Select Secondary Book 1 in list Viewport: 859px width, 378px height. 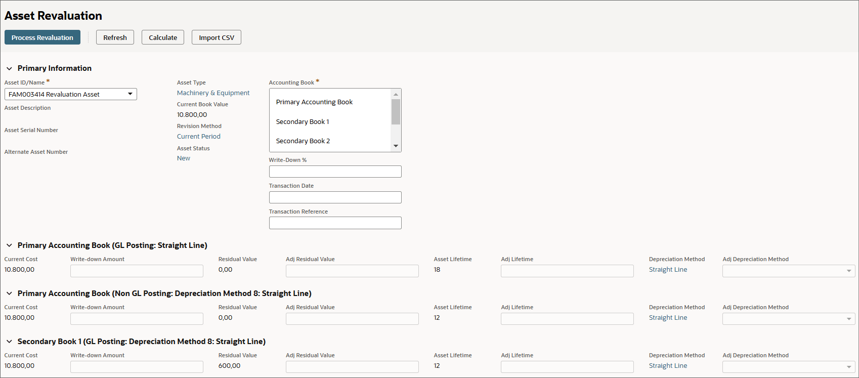303,121
